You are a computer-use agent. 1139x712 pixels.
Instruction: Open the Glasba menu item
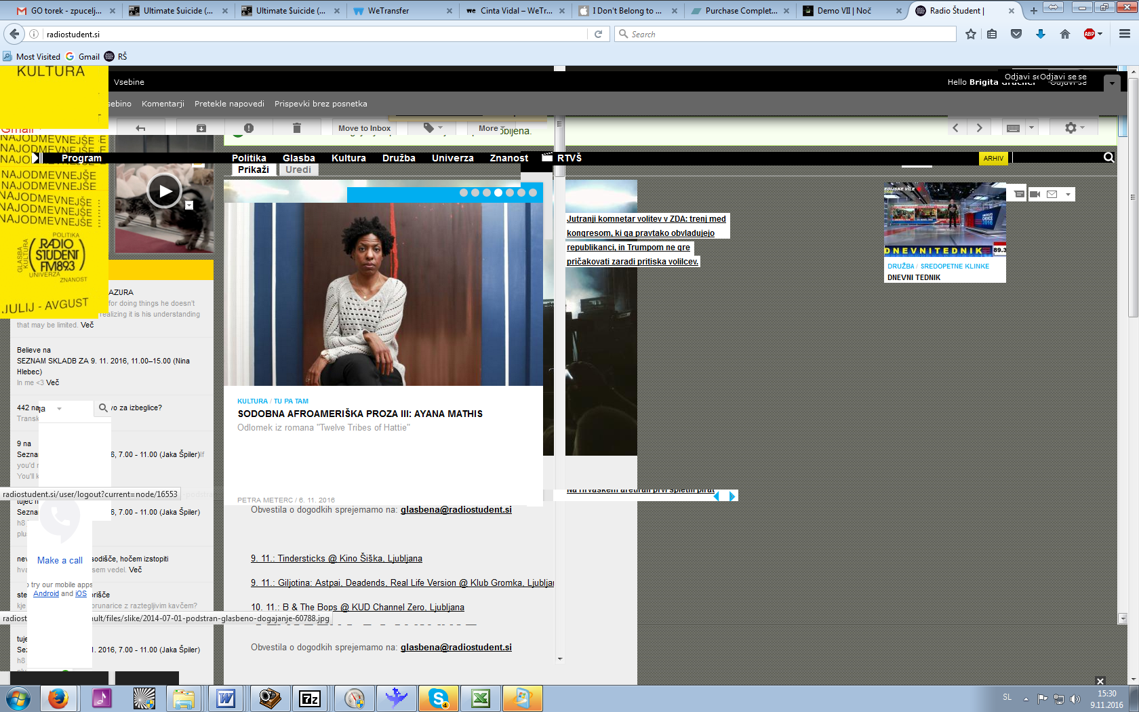coord(298,158)
